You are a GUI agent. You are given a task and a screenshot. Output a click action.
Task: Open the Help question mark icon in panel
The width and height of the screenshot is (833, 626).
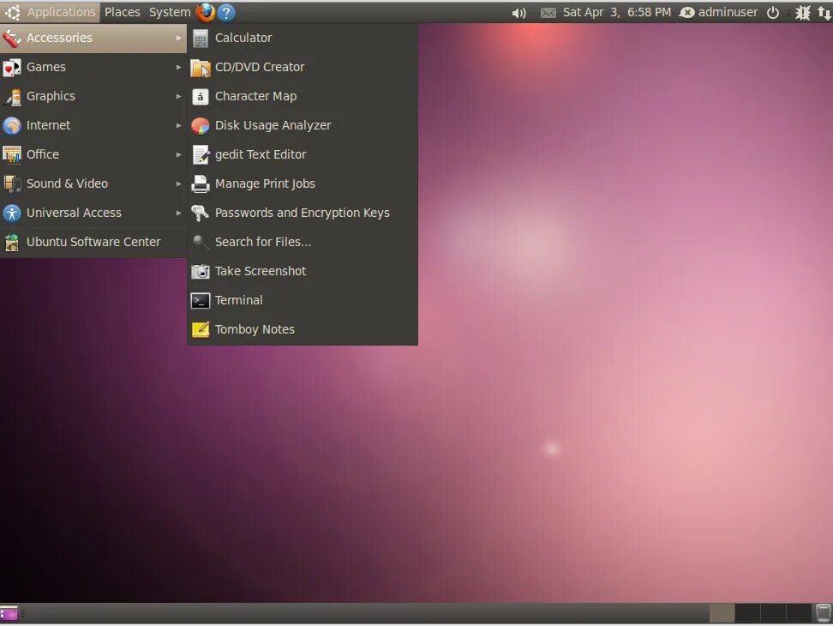click(x=225, y=12)
